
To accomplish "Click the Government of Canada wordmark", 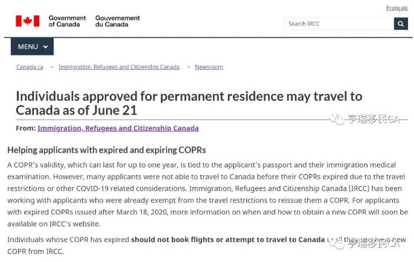I will point(67,21).
